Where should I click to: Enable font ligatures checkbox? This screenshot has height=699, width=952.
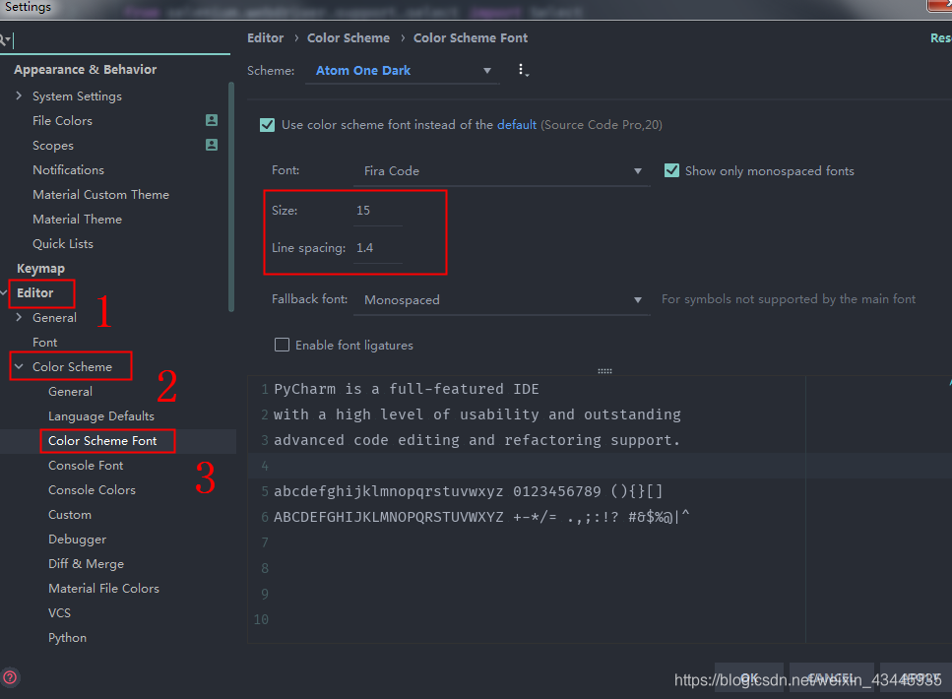tap(282, 345)
